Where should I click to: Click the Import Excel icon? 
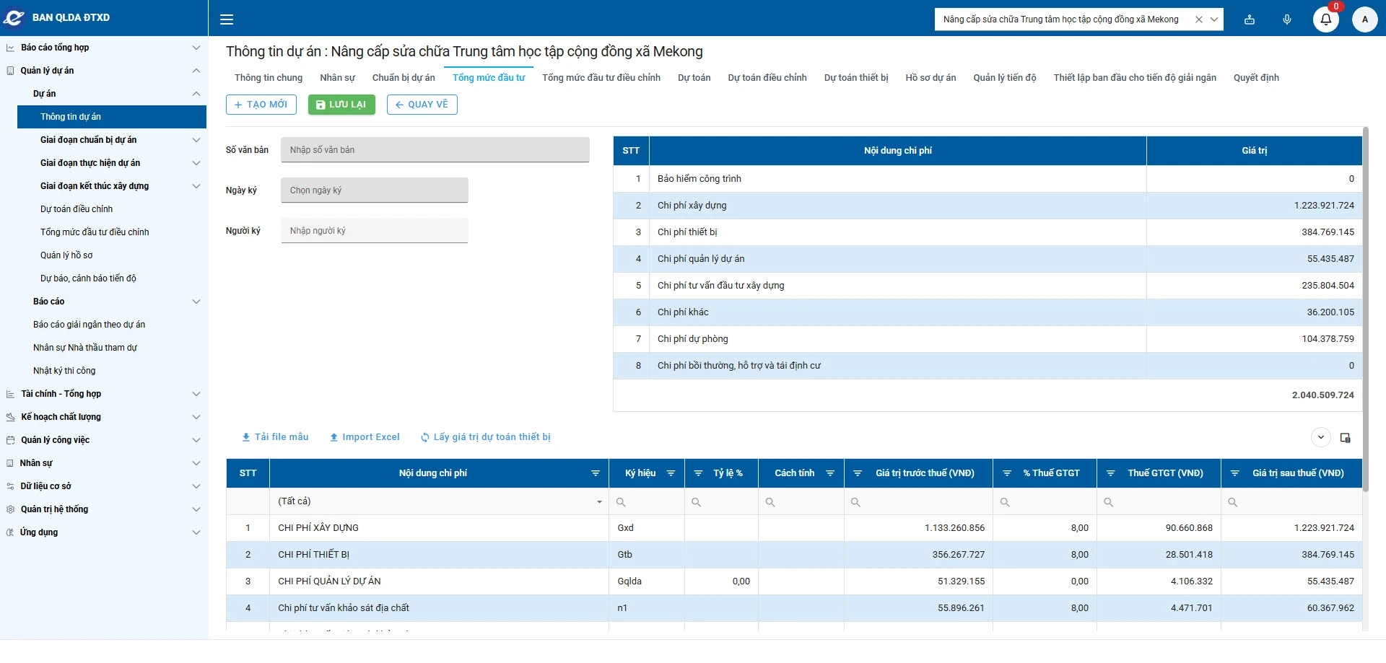334,436
